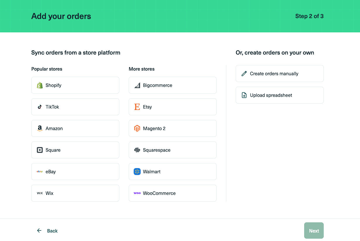Click the spreadsheet upload file icon
The image size is (360, 241).
click(x=244, y=95)
